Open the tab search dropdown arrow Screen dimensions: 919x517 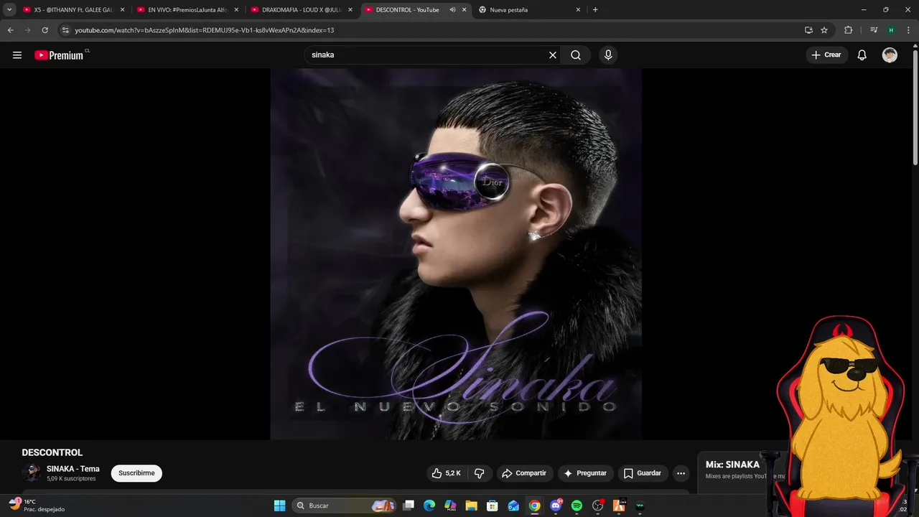click(x=9, y=10)
